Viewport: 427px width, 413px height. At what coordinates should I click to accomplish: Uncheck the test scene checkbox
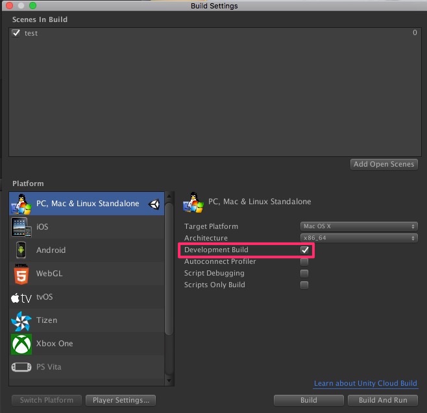pyautogui.click(x=16, y=33)
